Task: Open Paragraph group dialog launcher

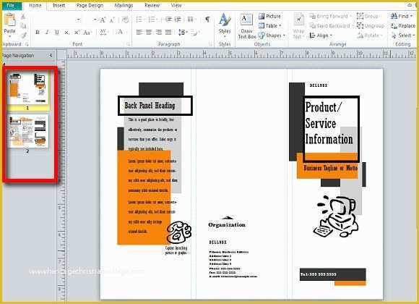Action: point(210,44)
